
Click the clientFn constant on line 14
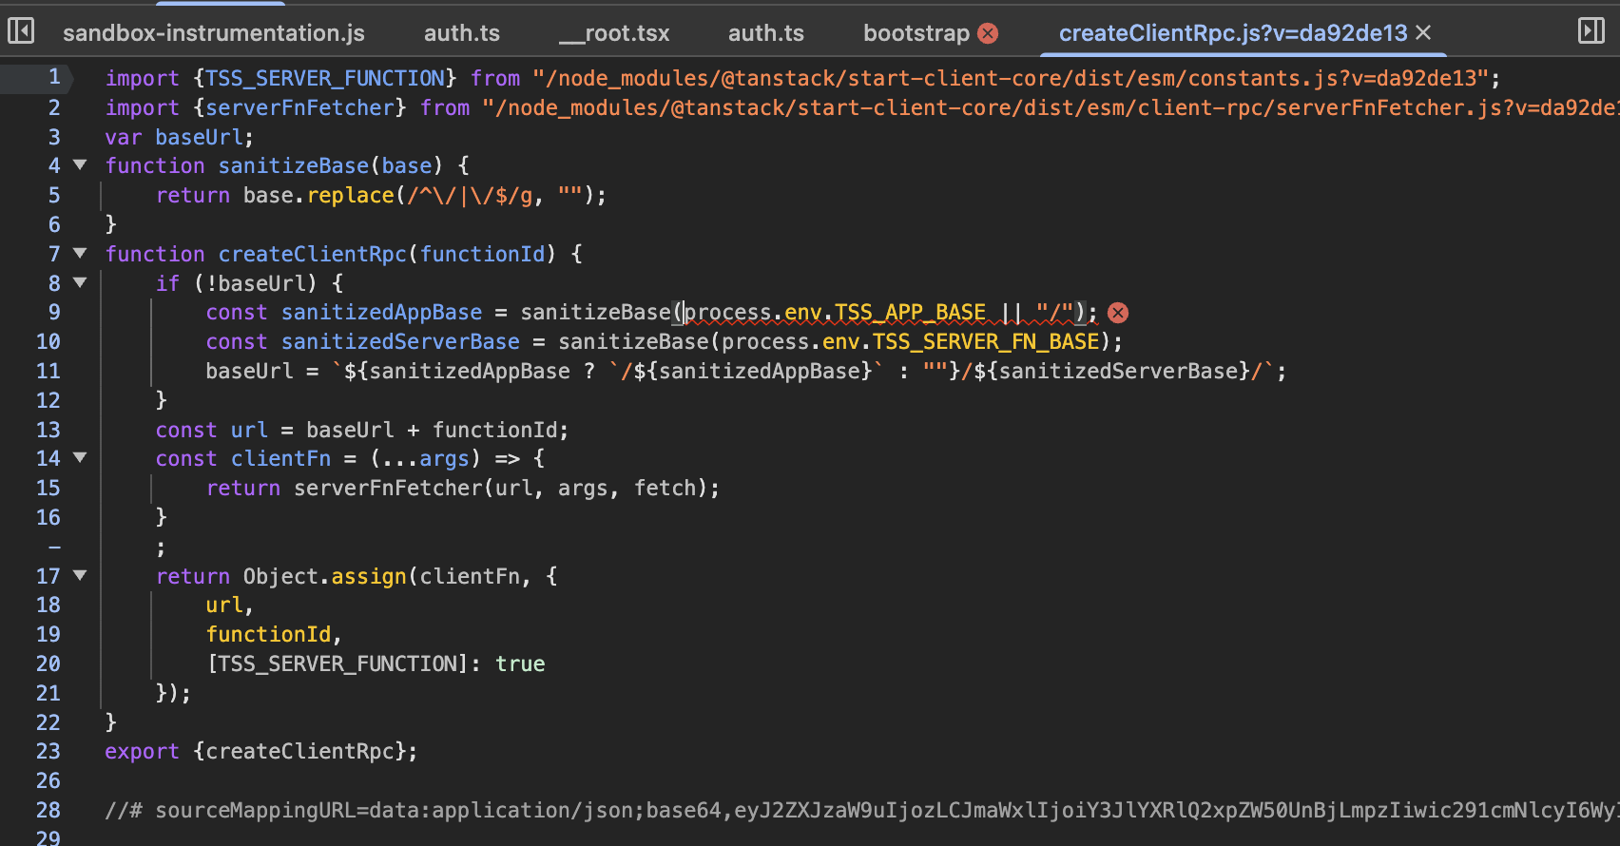[281, 458]
